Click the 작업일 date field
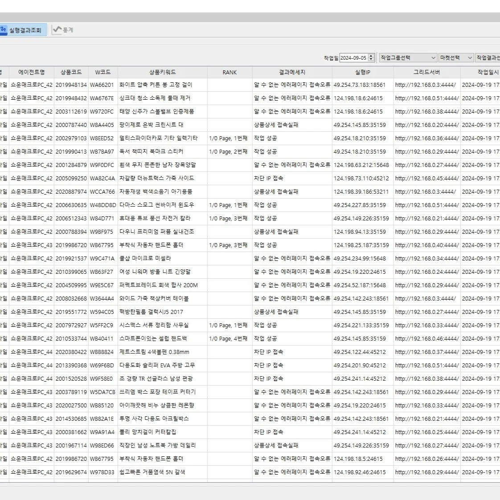 [353, 58]
